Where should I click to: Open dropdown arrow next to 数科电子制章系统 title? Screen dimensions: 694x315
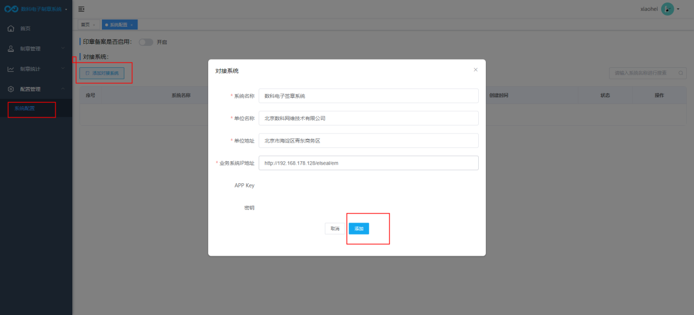tap(66, 9)
